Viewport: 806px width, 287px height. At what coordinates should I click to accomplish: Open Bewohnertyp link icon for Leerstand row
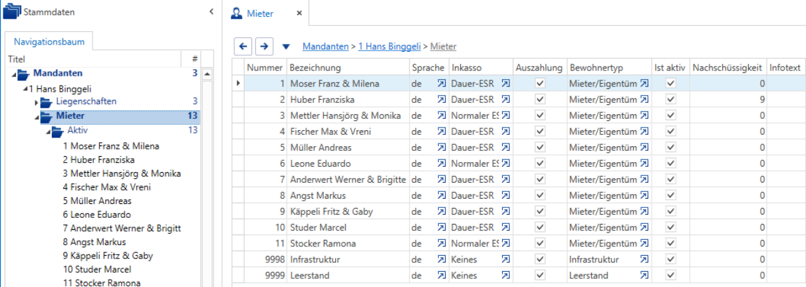pos(644,275)
